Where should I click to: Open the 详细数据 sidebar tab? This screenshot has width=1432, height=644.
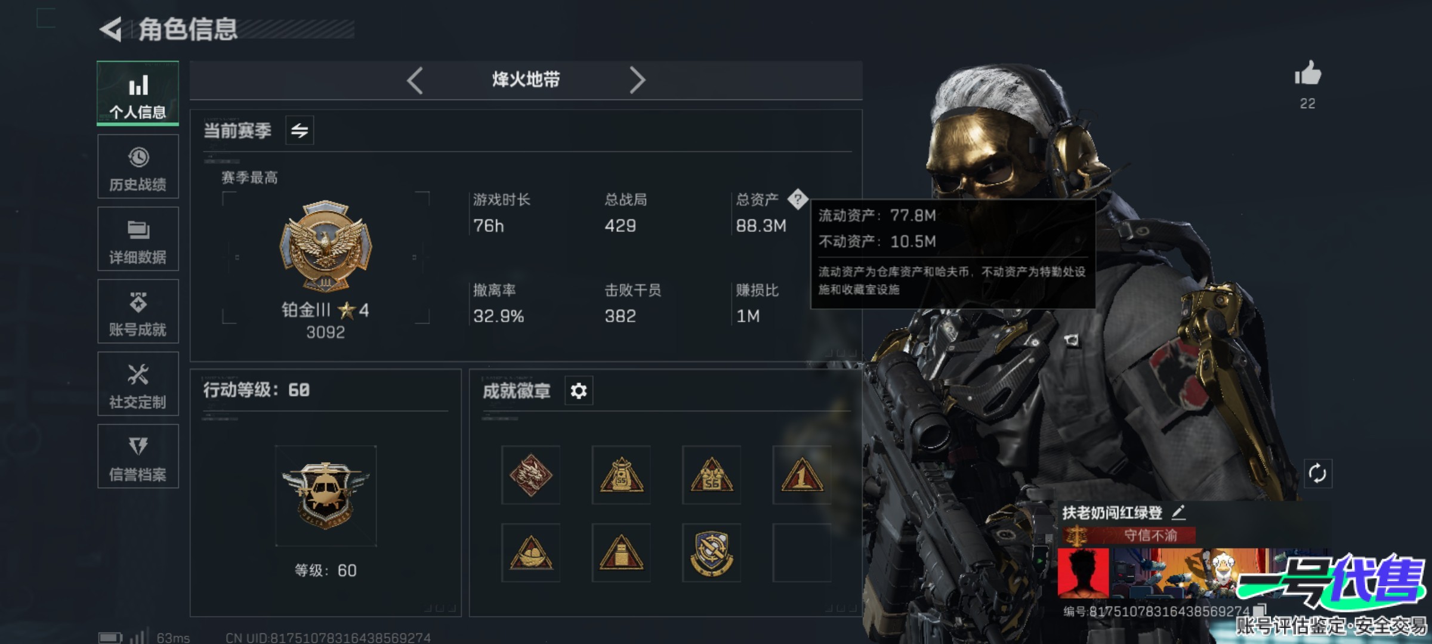click(138, 239)
